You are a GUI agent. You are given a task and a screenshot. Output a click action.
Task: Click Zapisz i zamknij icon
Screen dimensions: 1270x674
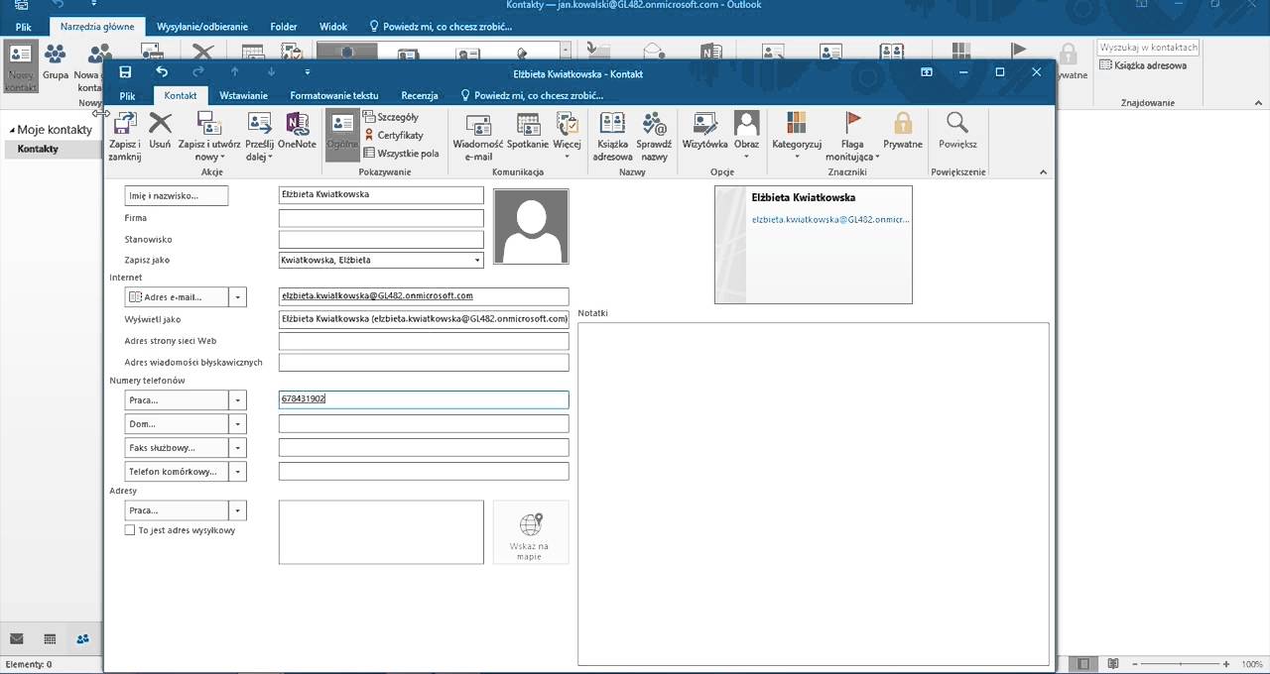coord(125,136)
